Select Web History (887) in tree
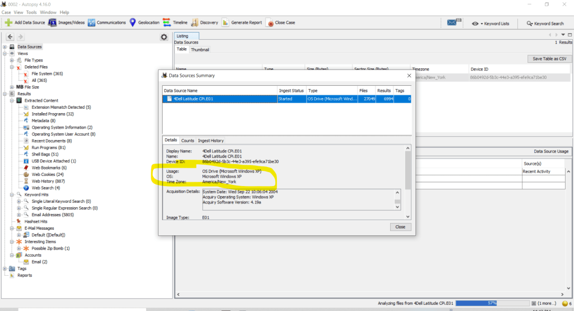Image resolution: width=574 pixels, height=311 pixels. (x=48, y=181)
